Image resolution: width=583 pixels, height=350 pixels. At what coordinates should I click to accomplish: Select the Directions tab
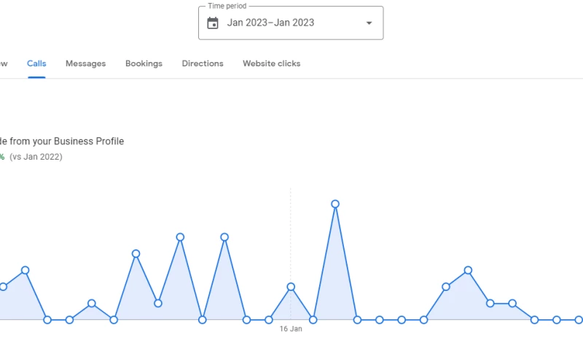tap(203, 63)
